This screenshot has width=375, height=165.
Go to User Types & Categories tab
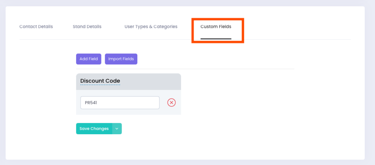(x=151, y=27)
